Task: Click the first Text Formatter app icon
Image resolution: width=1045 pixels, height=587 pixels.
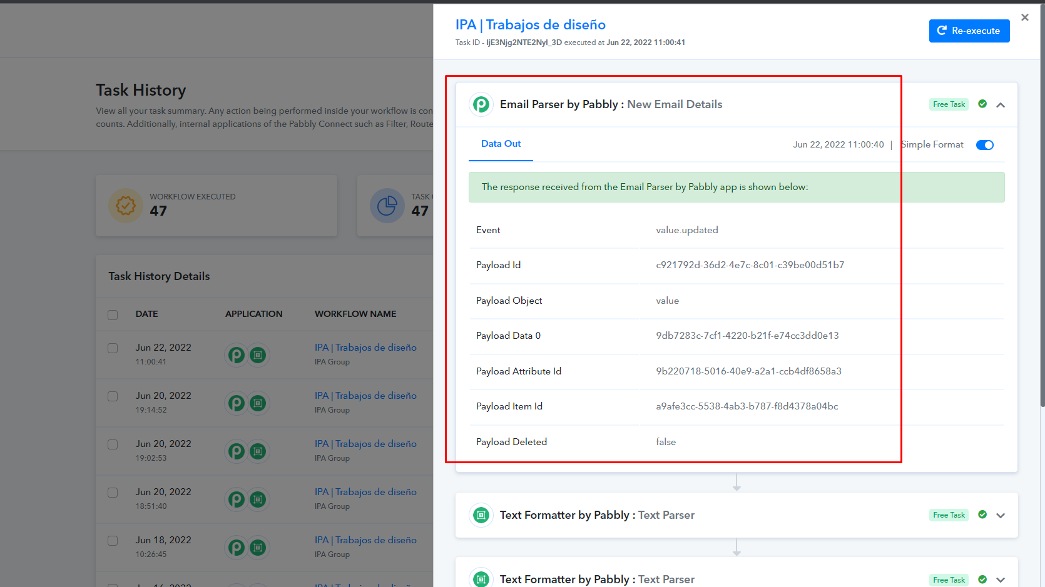Action: coord(481,515)
